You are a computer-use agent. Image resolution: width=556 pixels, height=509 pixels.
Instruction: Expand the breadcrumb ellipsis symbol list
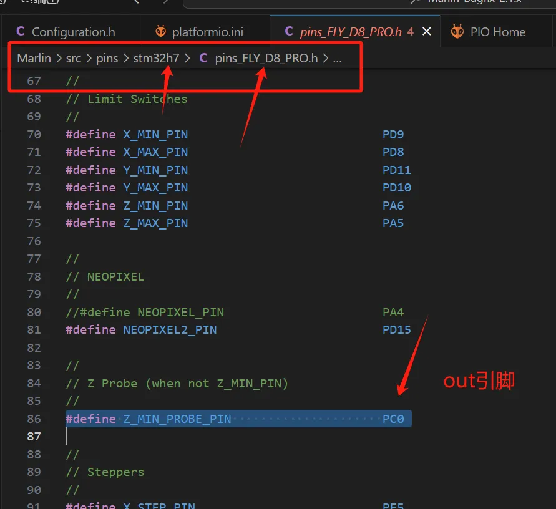pyautogui.click(x=338, y=59)
